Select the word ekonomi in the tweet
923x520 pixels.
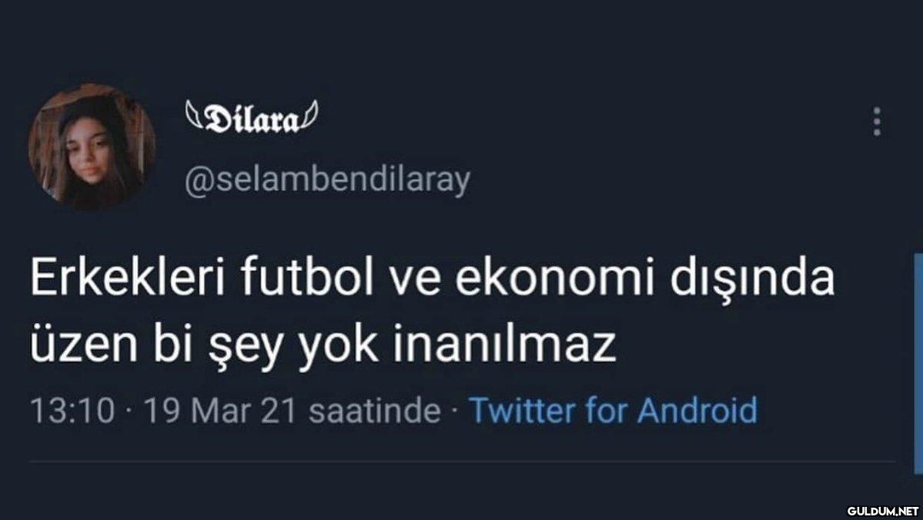tap(556, 279)
